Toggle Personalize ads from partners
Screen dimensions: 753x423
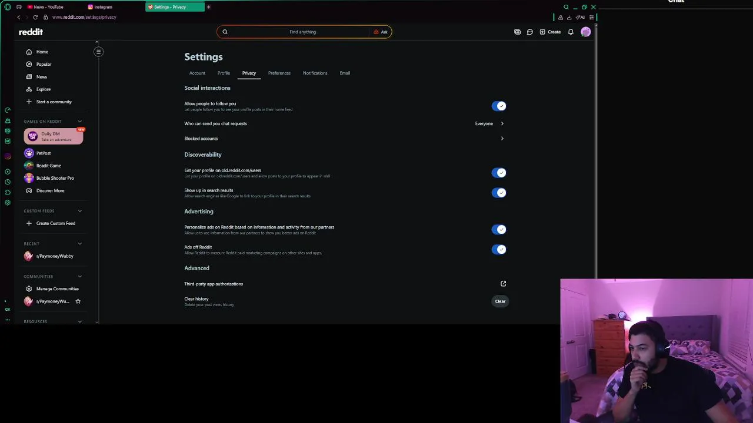pyautogui.click(x=499, y=230)
